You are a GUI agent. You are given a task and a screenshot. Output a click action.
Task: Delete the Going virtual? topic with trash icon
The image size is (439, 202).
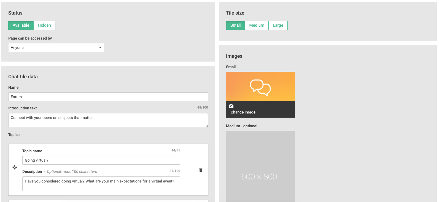201,170
